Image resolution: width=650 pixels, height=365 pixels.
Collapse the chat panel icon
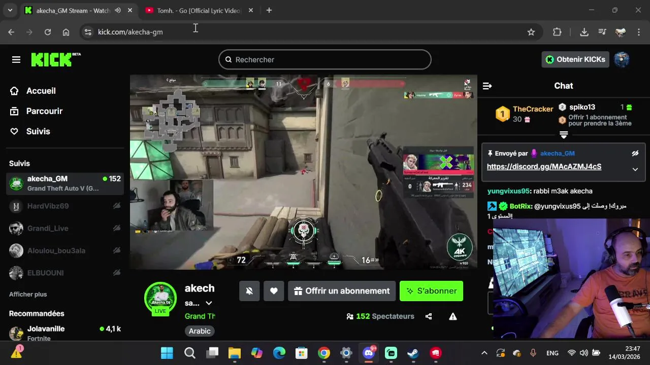tap(487, 86)
